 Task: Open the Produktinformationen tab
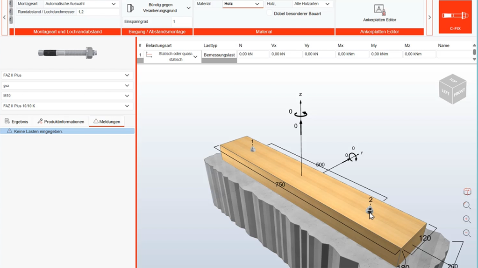[61, 122]
